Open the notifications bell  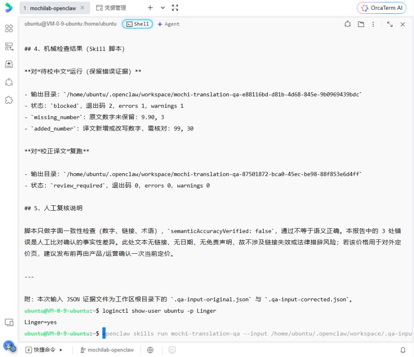coord(403,350)
